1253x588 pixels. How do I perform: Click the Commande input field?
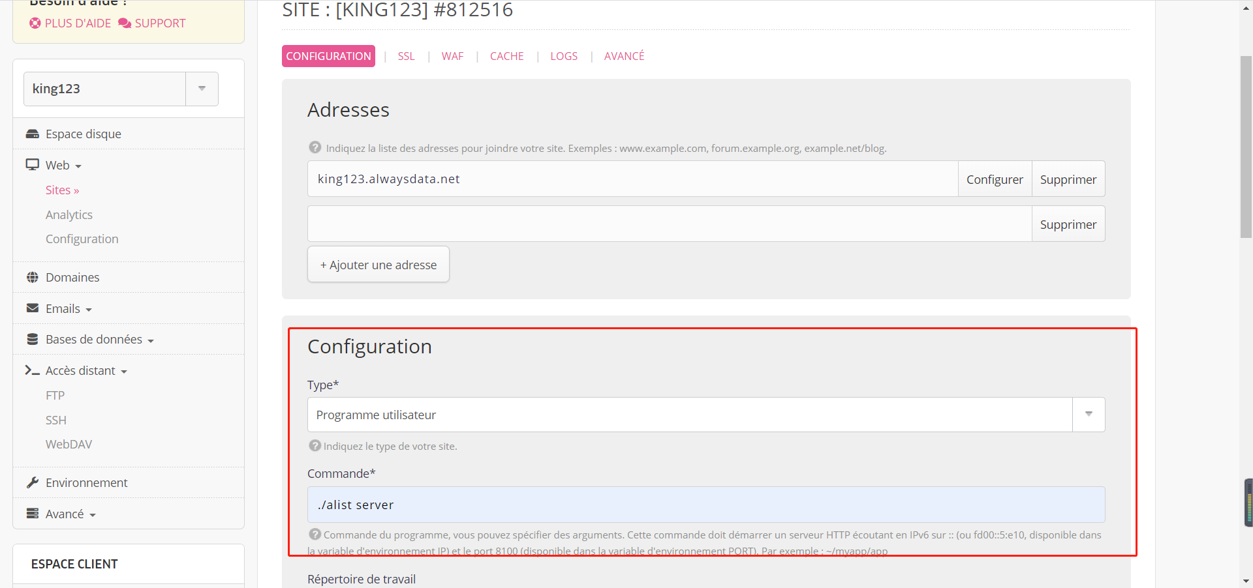tap(705, 505)
